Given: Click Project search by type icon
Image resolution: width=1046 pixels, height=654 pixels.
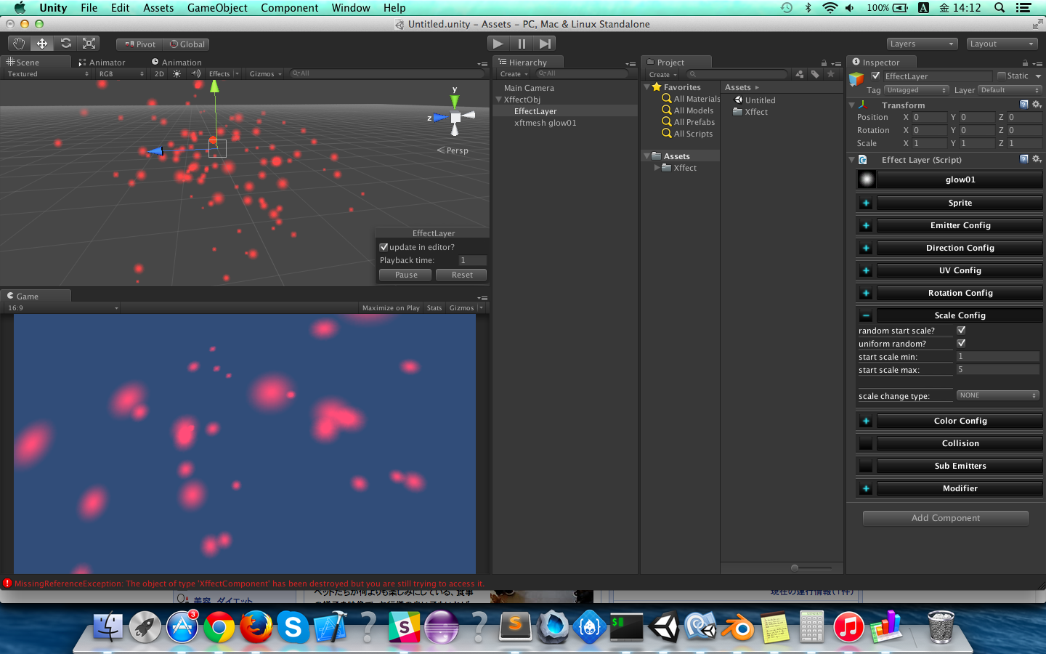Looking at the screenshot, I should pyautogui.click(x=800, y=74).
